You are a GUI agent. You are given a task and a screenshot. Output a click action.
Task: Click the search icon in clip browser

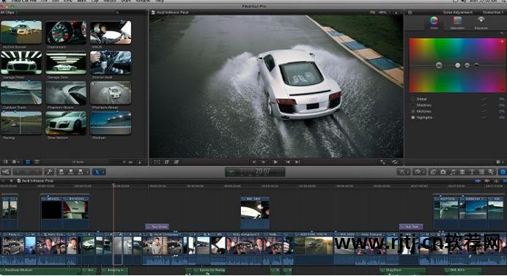[117, 12]
